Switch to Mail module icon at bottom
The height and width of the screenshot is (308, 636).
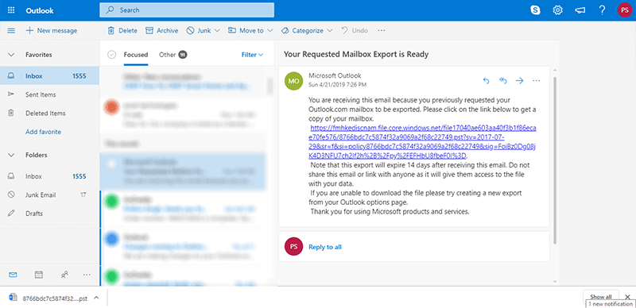13,275
